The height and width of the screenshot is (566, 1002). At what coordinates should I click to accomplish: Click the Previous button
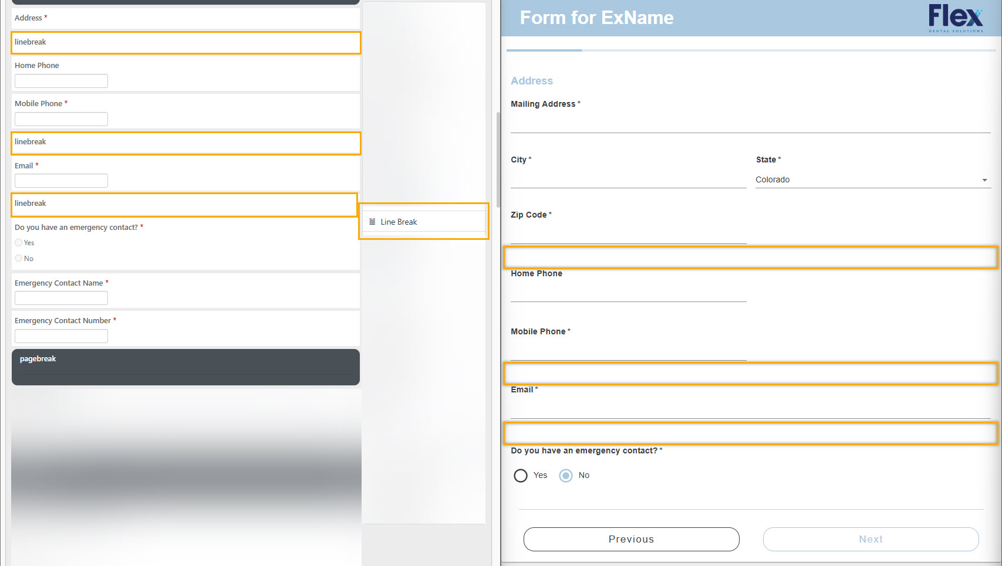click(631, 539)
